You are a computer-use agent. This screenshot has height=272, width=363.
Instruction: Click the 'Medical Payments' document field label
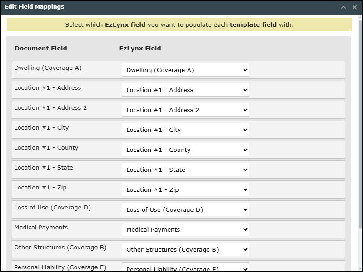[41, 228]
